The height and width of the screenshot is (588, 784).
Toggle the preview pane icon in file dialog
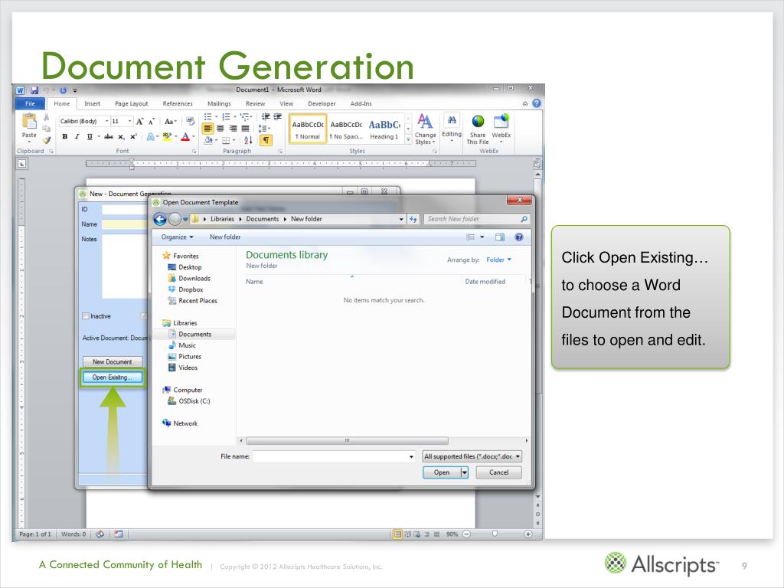pyautogui.click(x=499, y=237)
